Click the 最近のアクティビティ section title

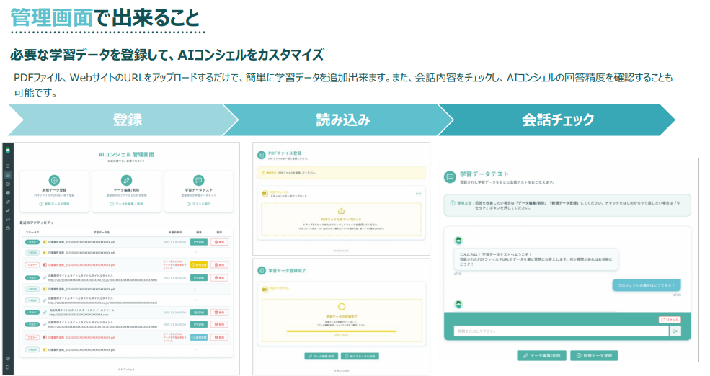[x=36, y=223]
